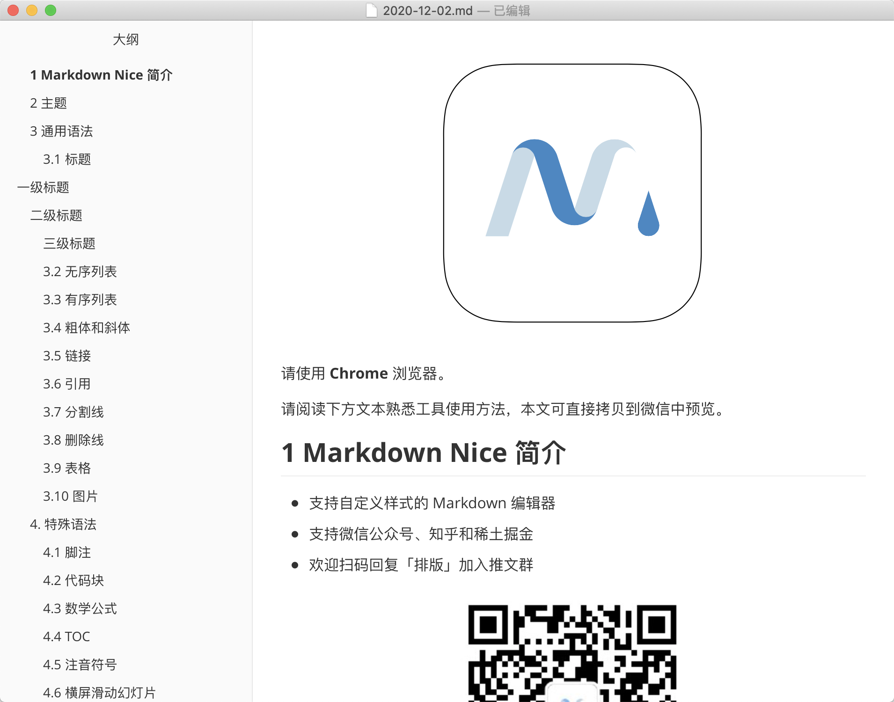The width and height of the screenshot is (894, 702).
Task: Navigate to 3.3 有序列表 section
Action: point(80,300)
